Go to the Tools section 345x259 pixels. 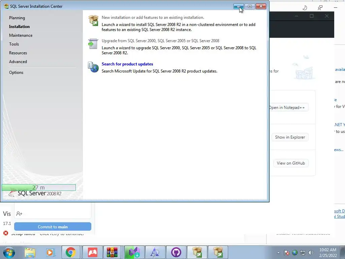[14, 44]
